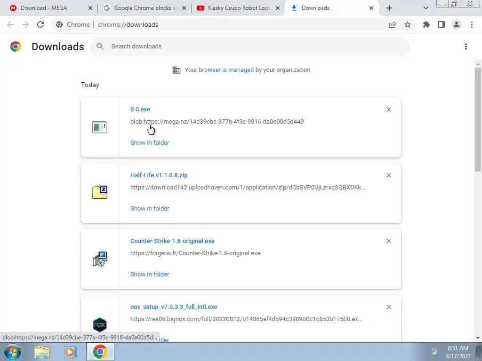
Task: Click the forward navigation arrow
Action: pos(25,24)
